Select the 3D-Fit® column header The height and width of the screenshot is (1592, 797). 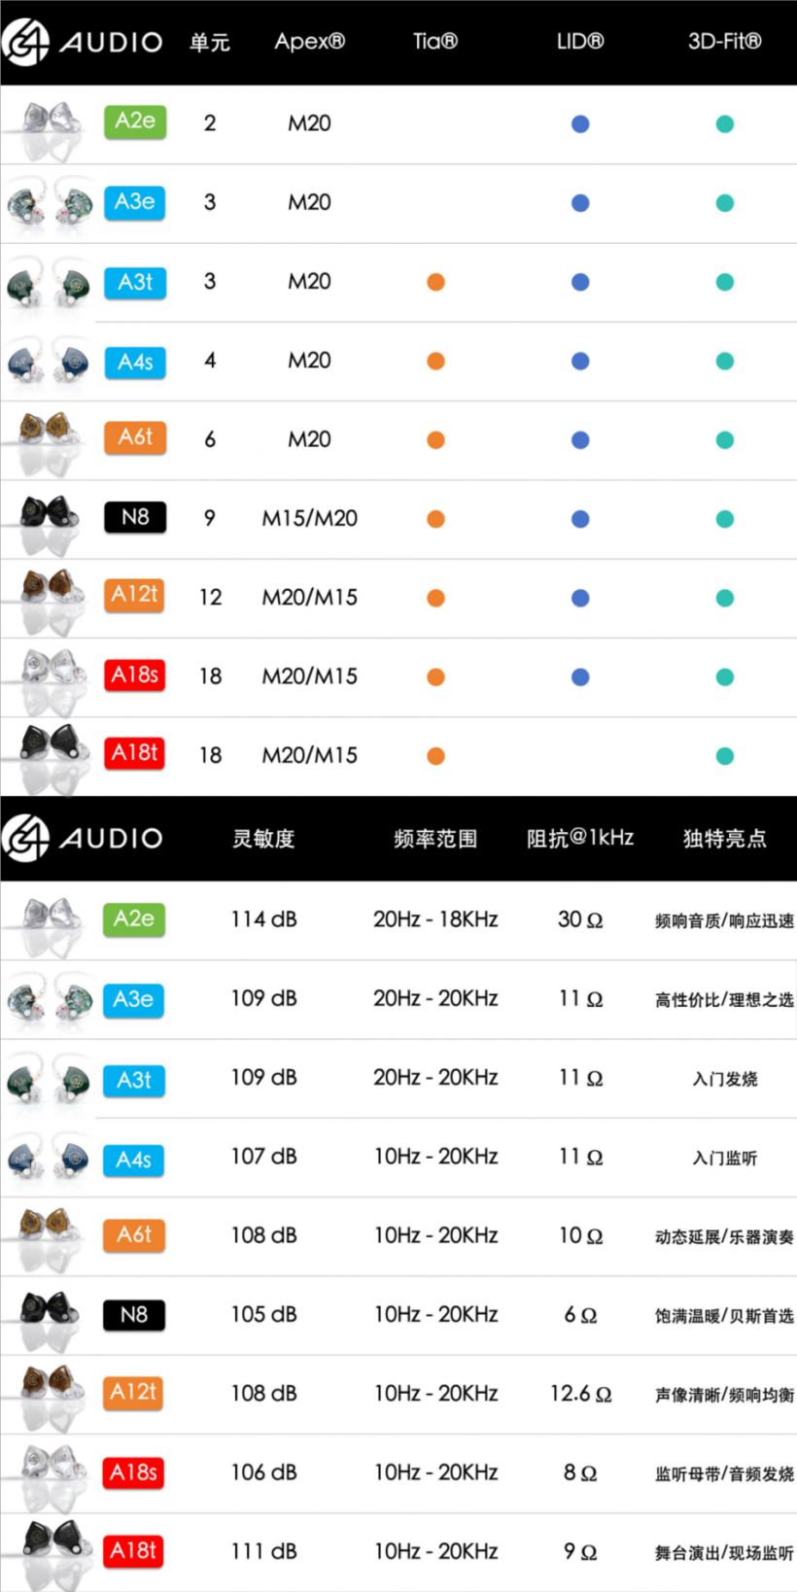[x=724, y=42]
